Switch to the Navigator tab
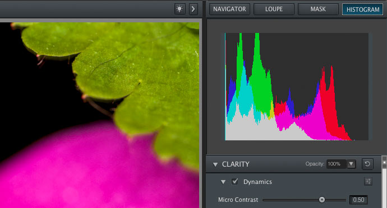 click(229, 9)
